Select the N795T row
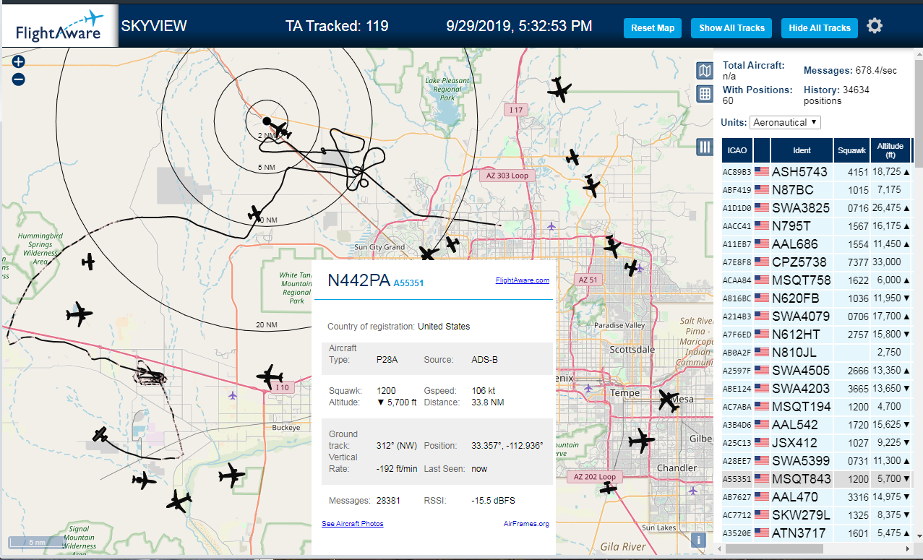The width and height of the screenshot is (923, 560). pos(817,226)
